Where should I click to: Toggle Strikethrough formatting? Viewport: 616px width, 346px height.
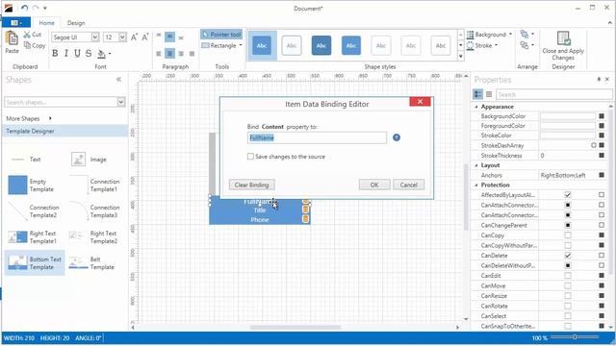pos(89,54)
